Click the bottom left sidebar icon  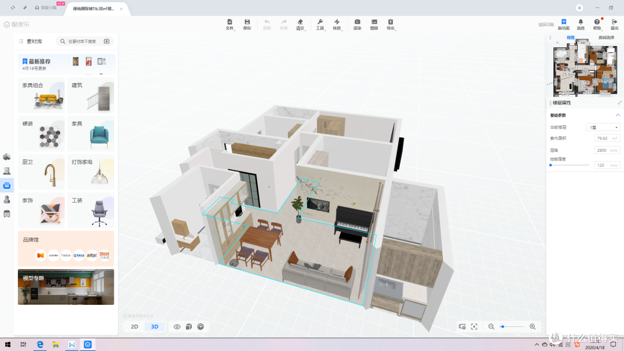(x=7, y=214)
